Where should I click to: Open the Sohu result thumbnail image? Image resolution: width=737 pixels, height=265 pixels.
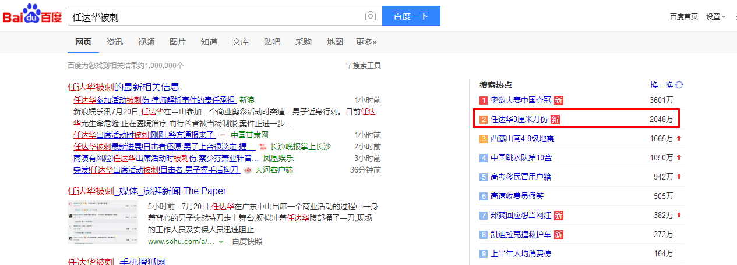click(x=103, y=222)
